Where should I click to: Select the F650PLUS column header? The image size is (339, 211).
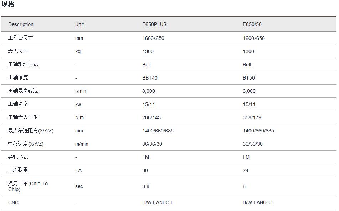point(154,24)
